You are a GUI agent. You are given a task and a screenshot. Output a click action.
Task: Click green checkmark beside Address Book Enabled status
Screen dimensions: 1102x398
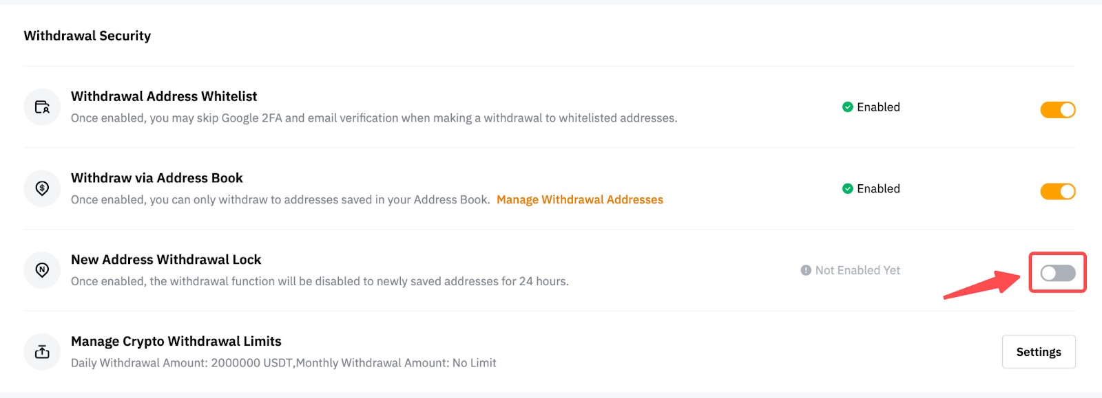pos(847,189)
